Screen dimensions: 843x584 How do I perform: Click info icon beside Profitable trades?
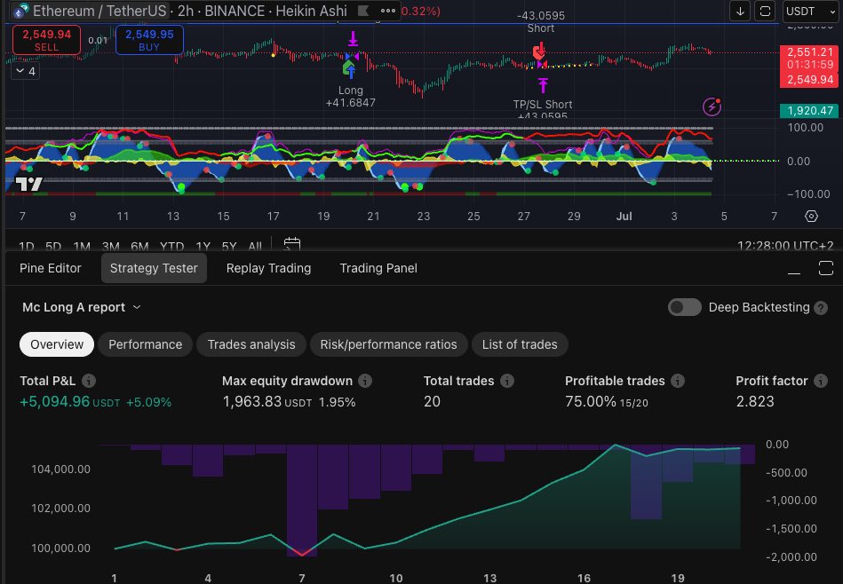[678, 381]
